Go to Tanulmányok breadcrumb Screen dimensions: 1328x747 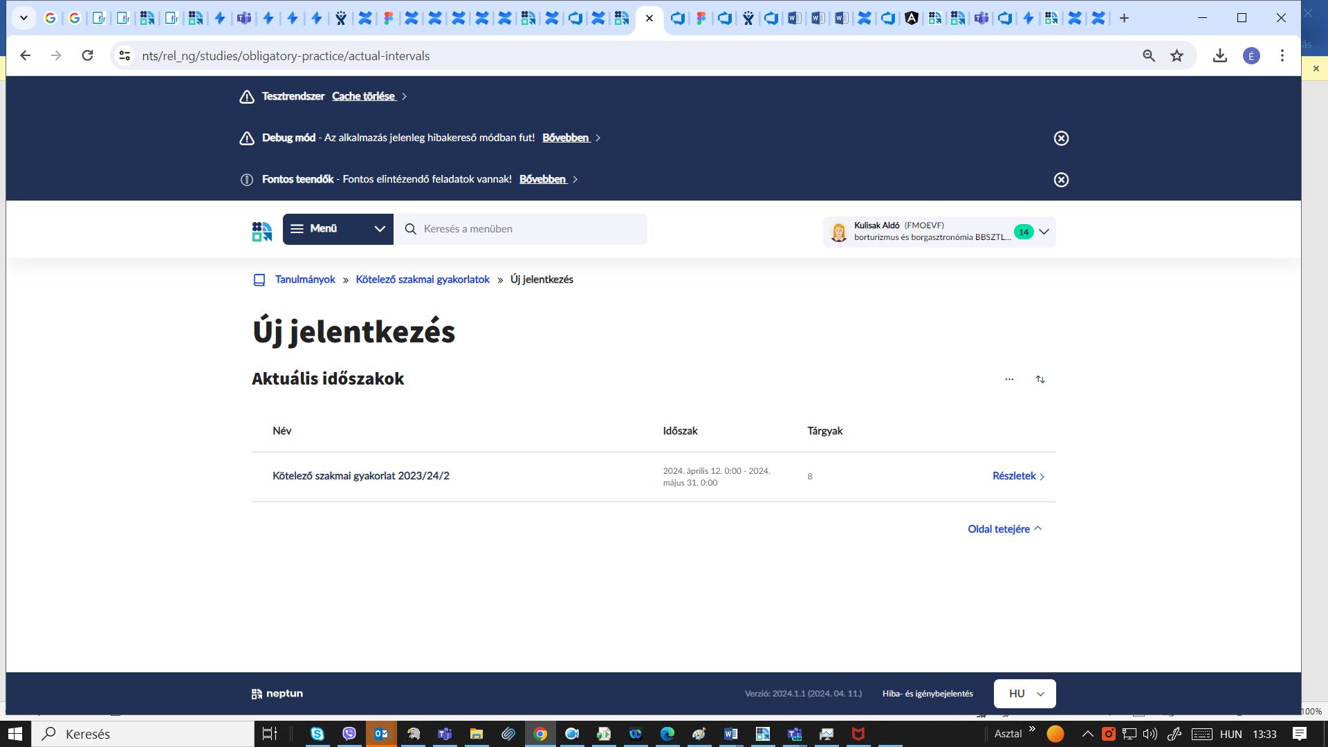(305, 279)
